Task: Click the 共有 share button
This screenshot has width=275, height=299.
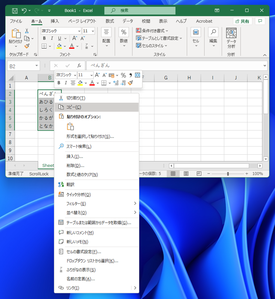Action: tap(242, 21)
